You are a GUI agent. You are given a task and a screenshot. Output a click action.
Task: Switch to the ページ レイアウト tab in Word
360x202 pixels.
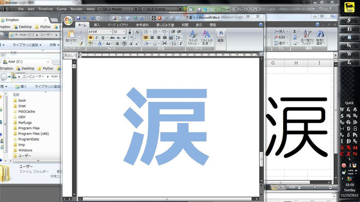tap(118, 25)
